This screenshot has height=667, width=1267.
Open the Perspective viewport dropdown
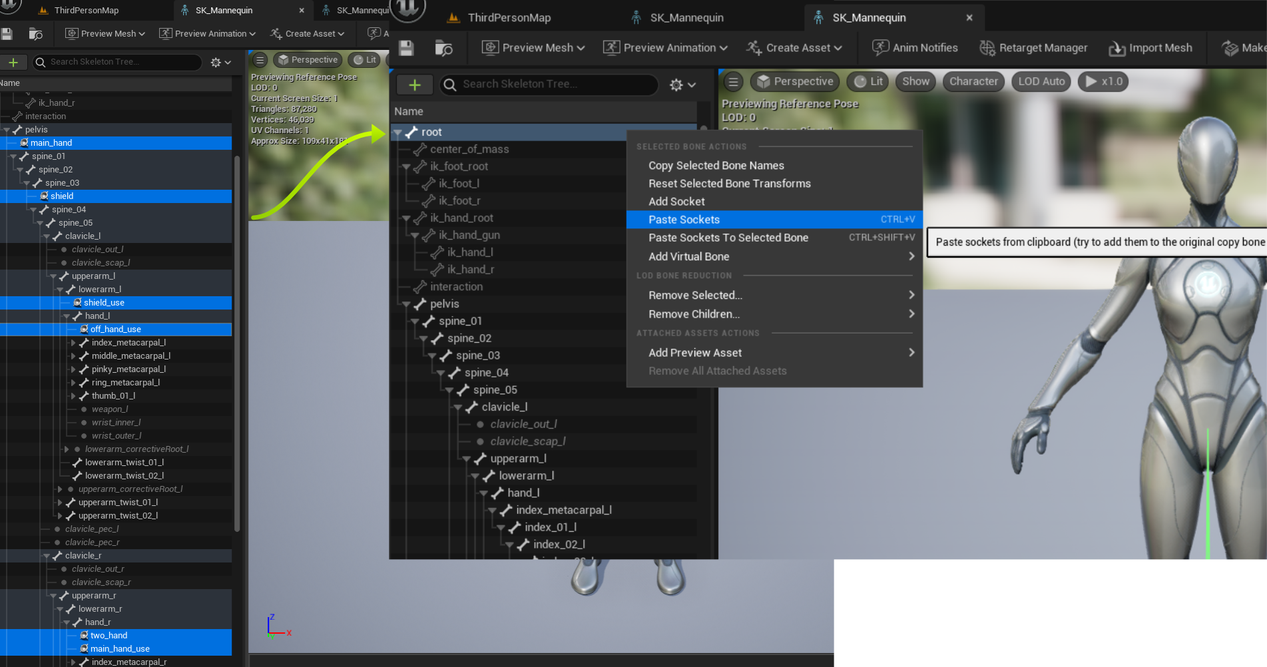(795, 82)
